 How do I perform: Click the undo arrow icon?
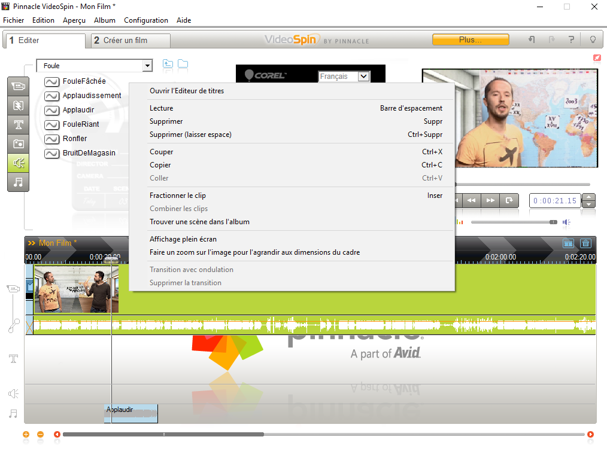click(532, 39)
